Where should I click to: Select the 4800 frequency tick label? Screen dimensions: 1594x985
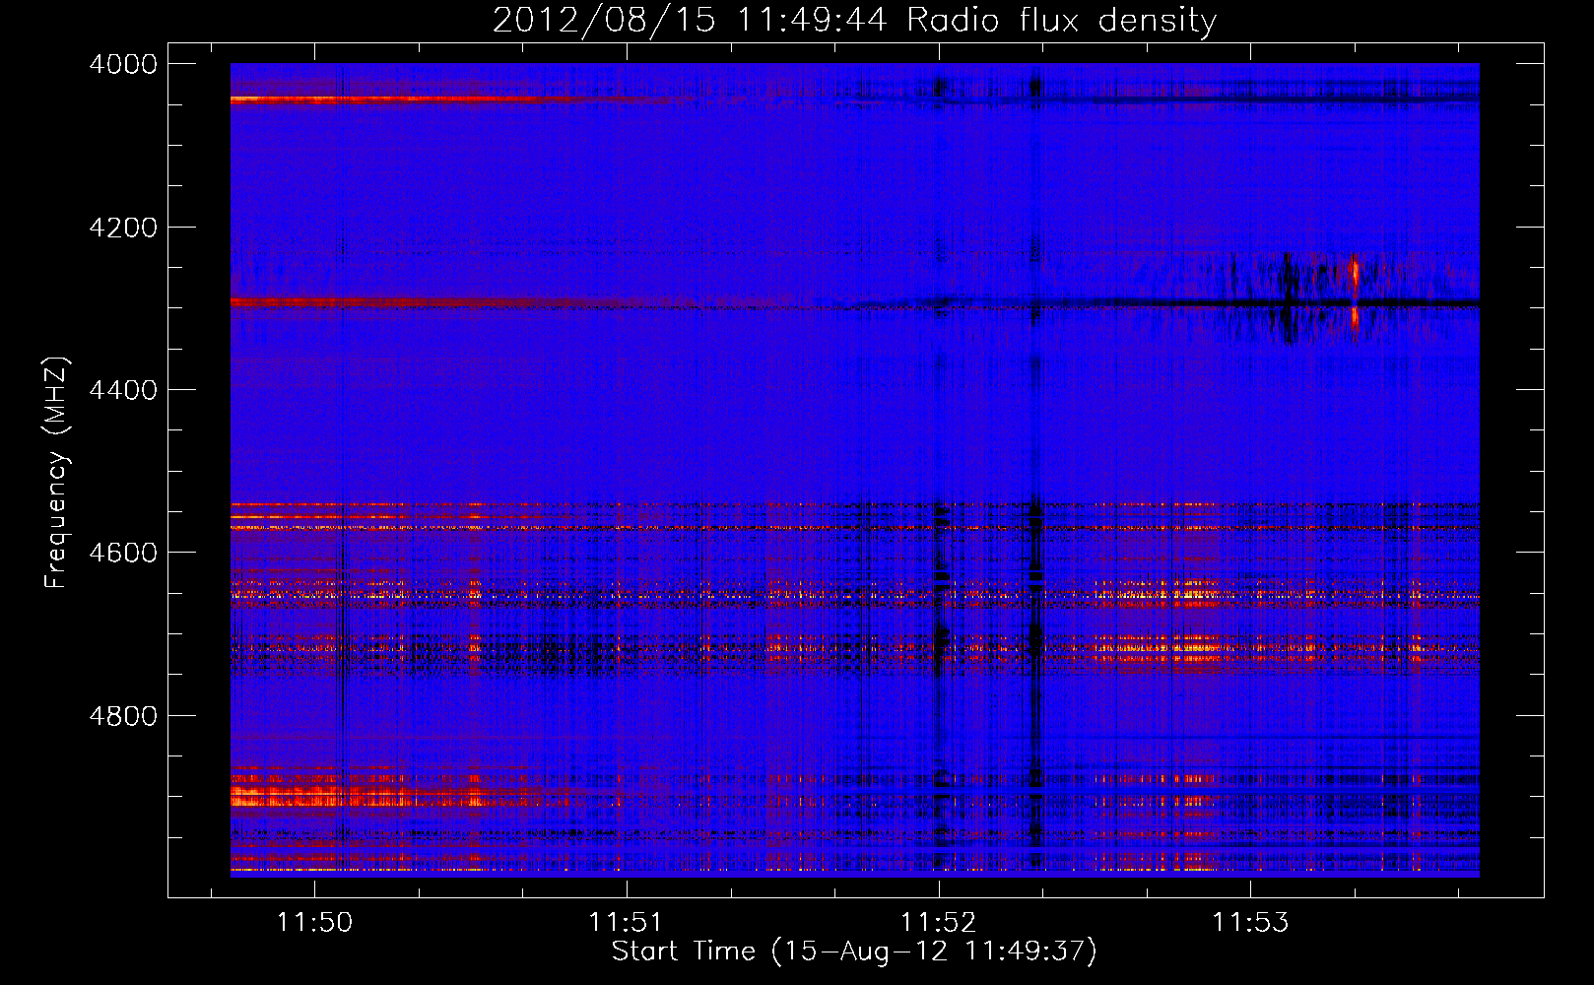coord(123,716)
